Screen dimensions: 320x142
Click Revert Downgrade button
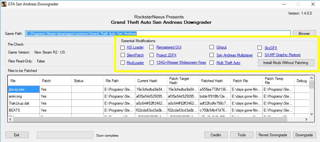(x=273, y=135)
